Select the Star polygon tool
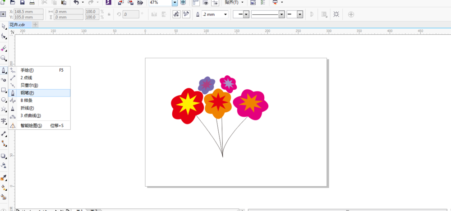This screenshot has height=211, width=451. click(4, 109)
